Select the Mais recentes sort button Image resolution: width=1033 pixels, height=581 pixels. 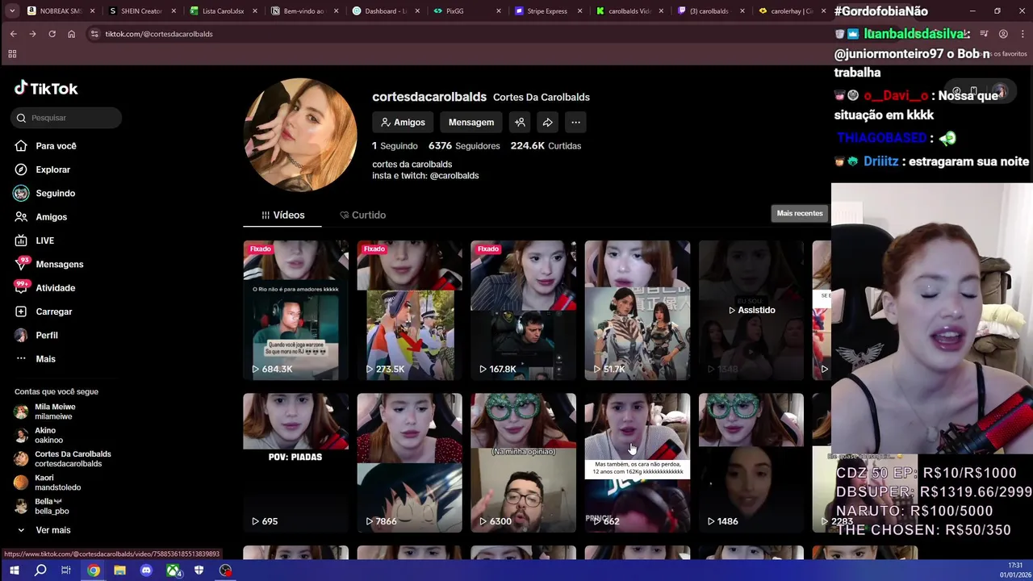pos(800,213)
